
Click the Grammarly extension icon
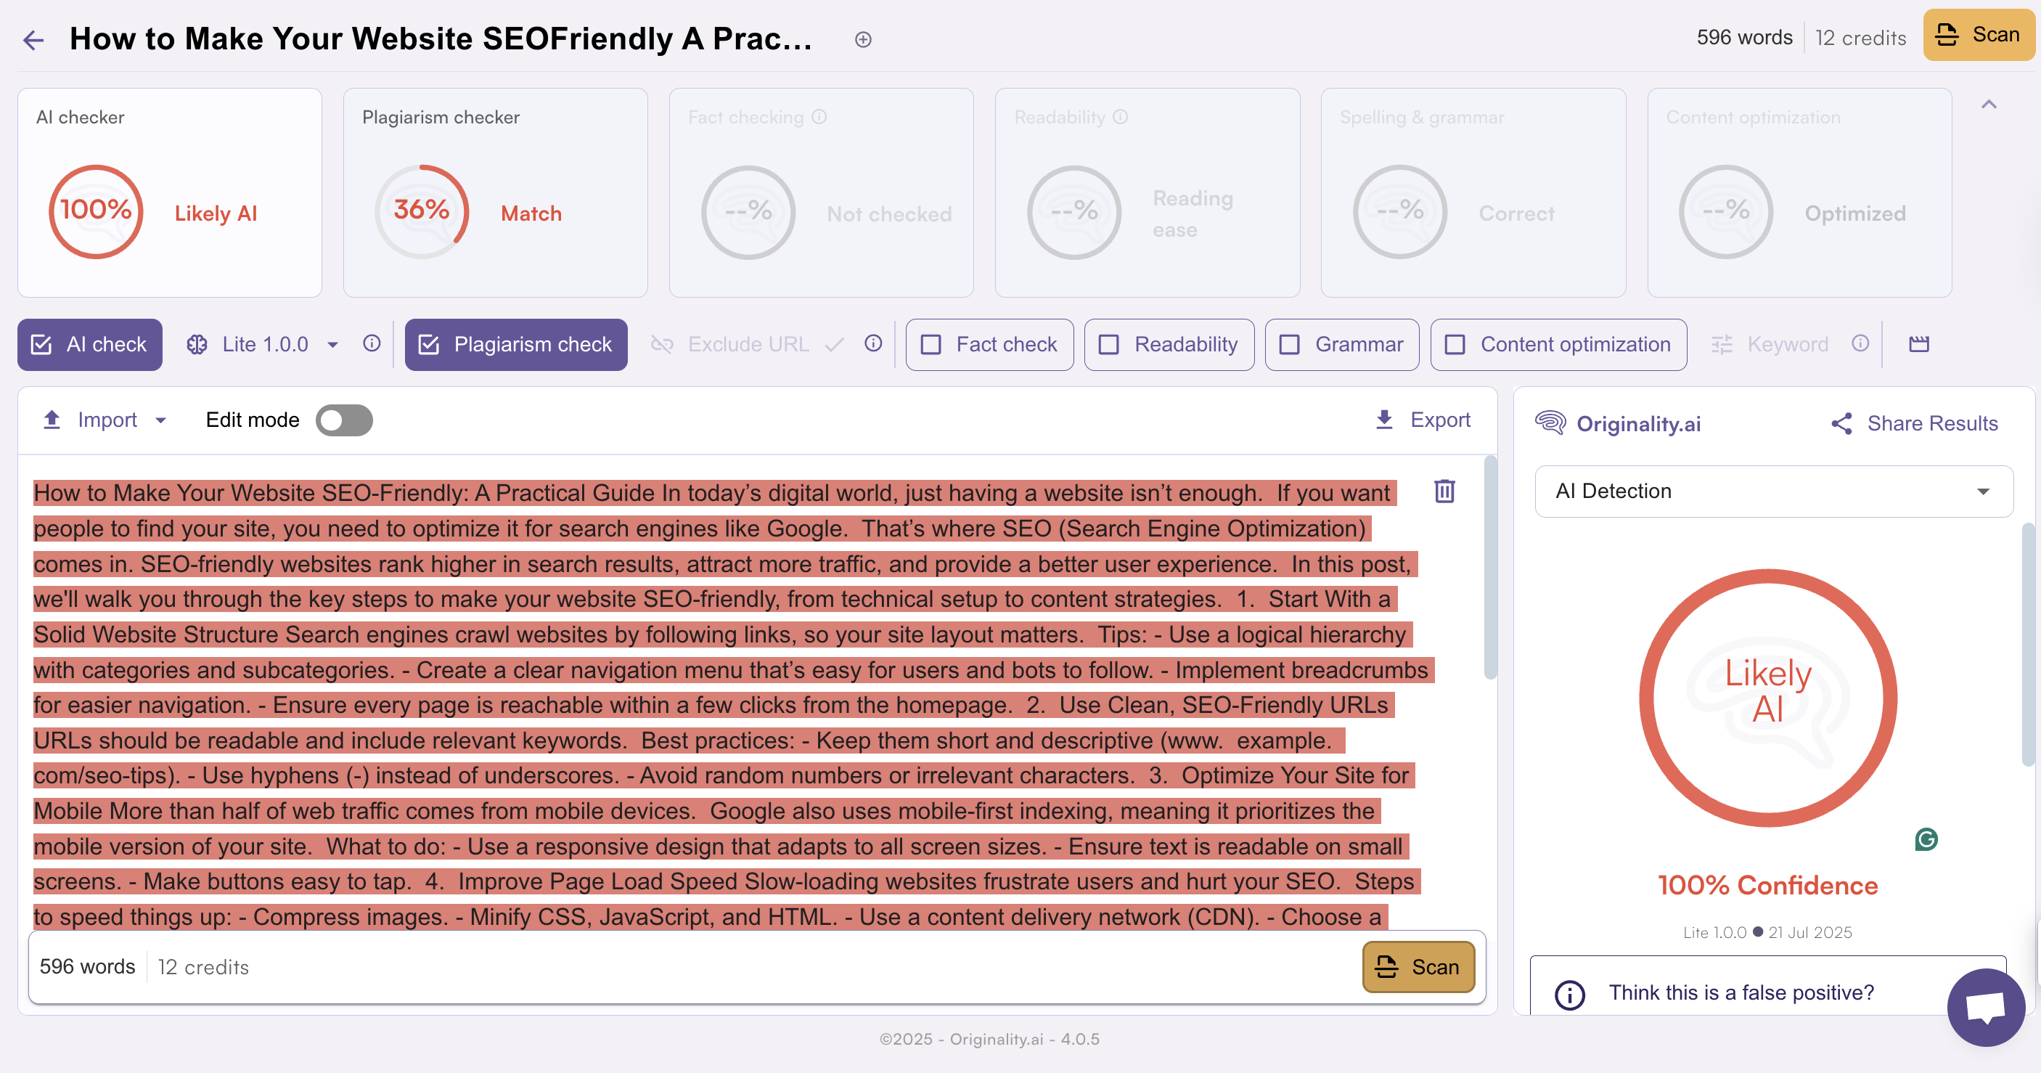coord(1926,839)
